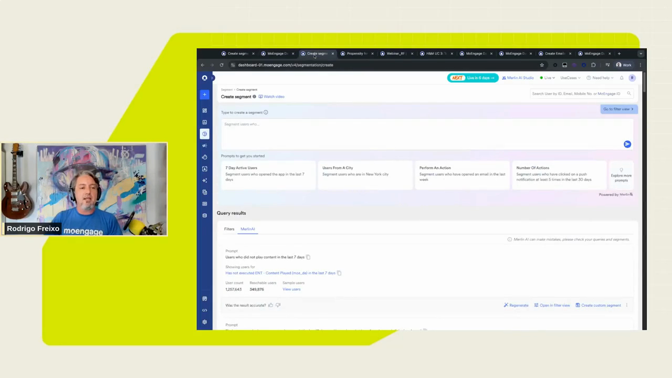Select the 7 Day Active Users prompt card

point(268,175)
